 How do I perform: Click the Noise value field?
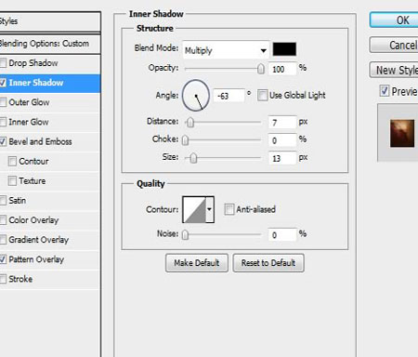click(x=282, y=234)
